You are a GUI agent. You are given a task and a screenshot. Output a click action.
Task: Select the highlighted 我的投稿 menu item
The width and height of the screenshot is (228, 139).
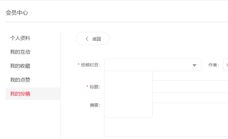pyautogui.click(x=20, y=94)
